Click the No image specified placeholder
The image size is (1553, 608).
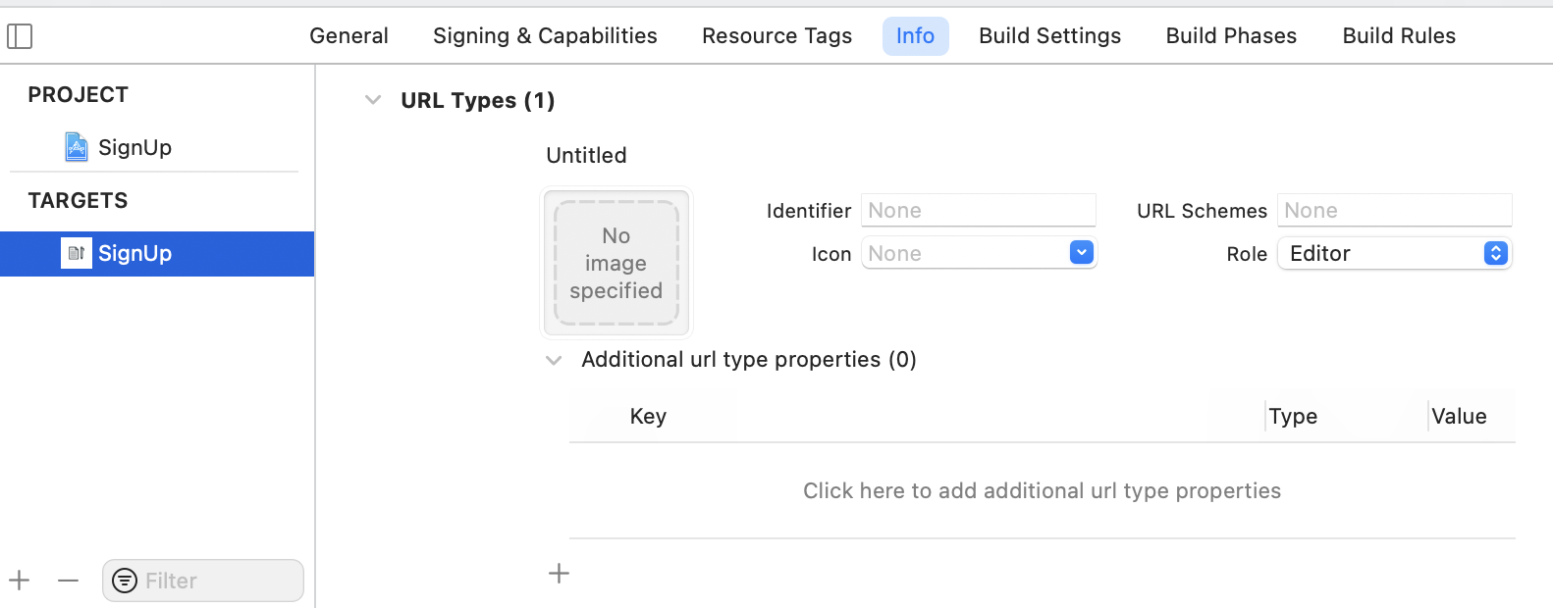click(x=616, y=263)
